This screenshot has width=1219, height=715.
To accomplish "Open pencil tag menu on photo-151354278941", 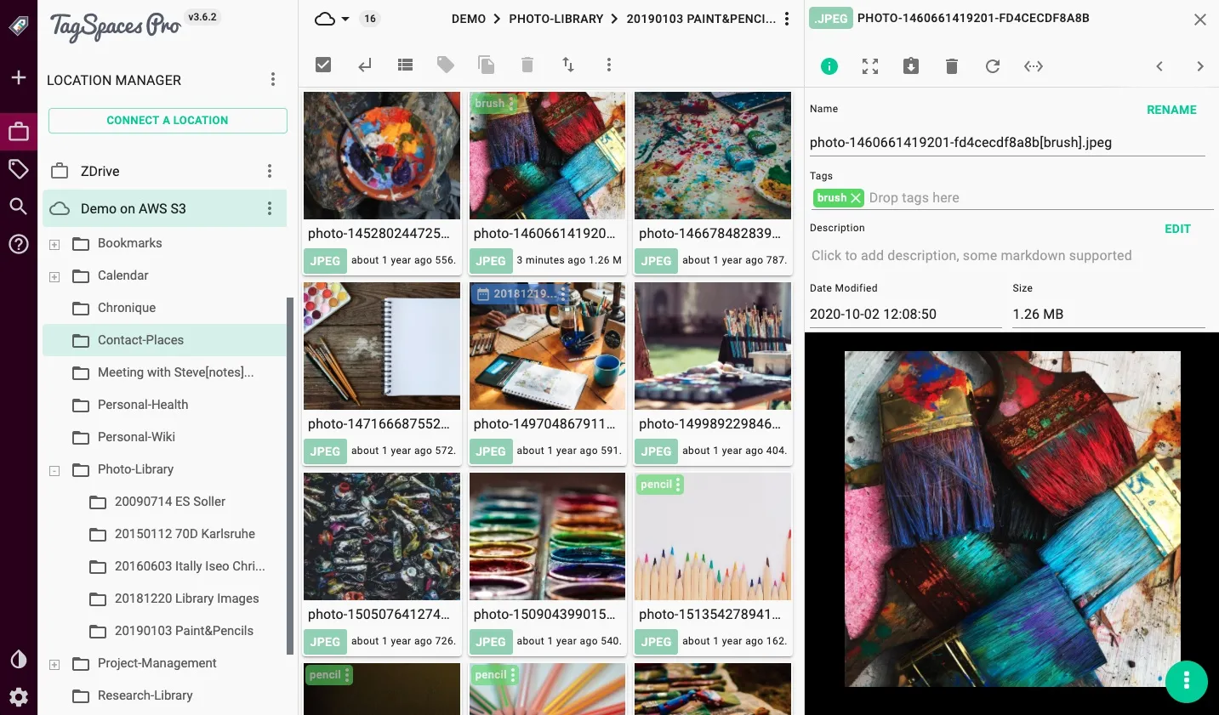I will pos(678,485).
